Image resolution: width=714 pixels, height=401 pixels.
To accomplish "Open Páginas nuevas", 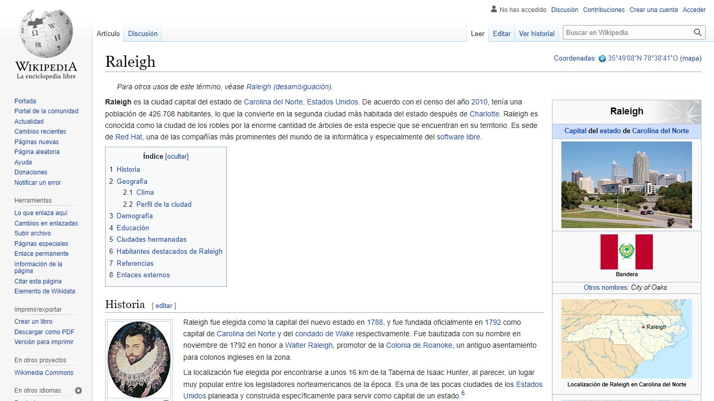I will pos(37,142).
